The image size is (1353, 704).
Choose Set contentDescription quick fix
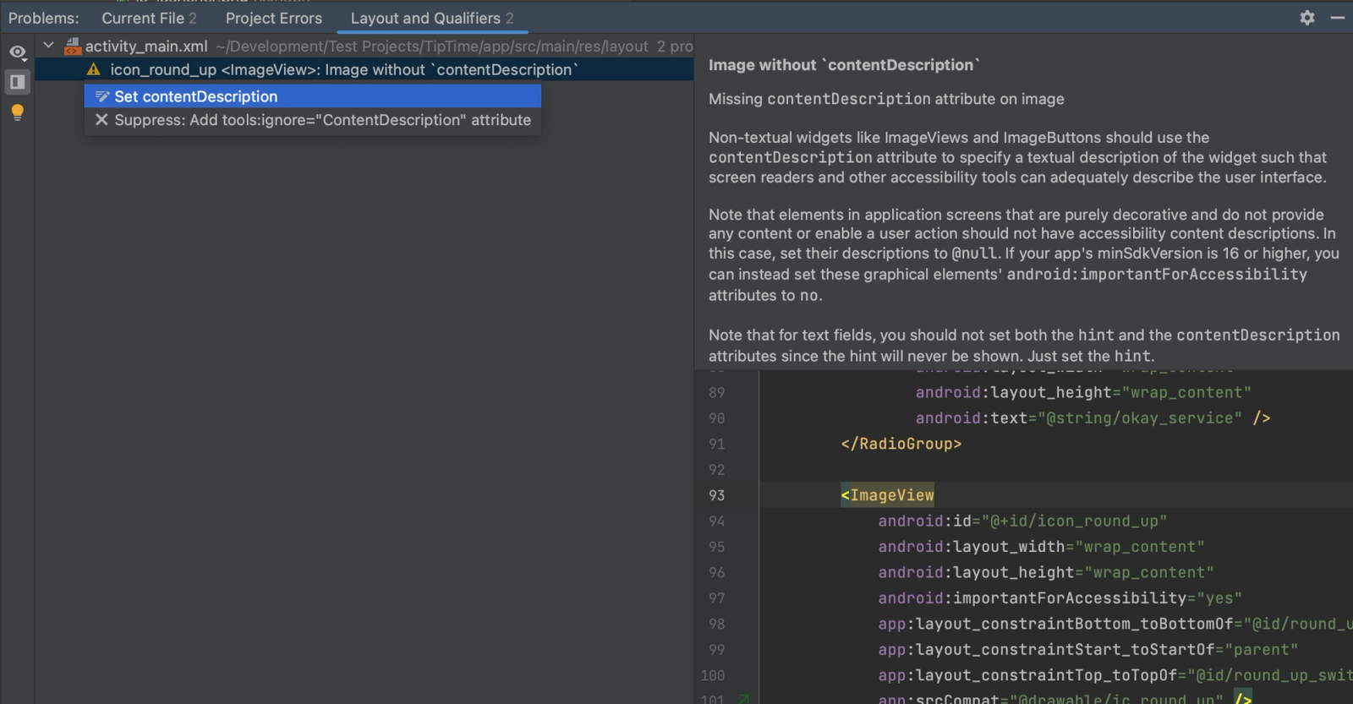[x=196, y=96]
